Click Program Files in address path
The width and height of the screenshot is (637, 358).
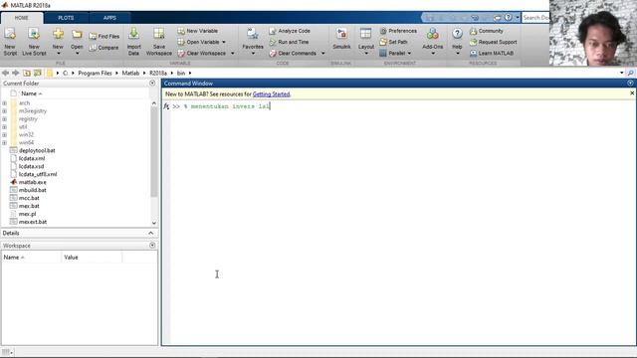(x=96, y=73)
